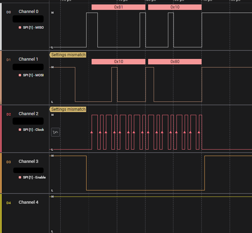Click the redacted name field under Channel 3
The height and width of the screenshot is (233, 252).
[29, 170]
